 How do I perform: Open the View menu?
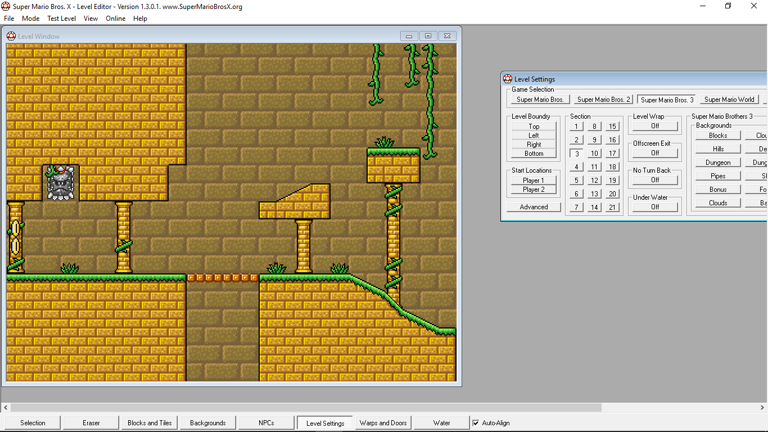(91, 19)
